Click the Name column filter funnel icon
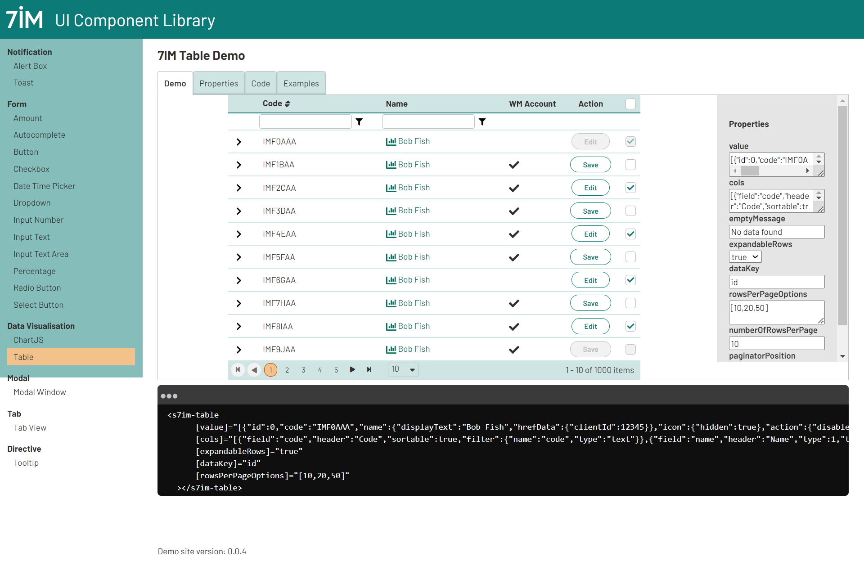This screenshot has width=864, height=575. point(482,122)
